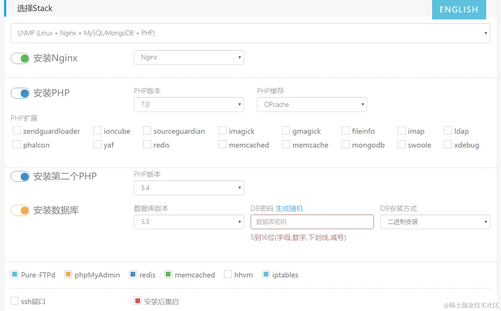Click the 选择Stack heading text
501x311 pixels.
point(35,8)
